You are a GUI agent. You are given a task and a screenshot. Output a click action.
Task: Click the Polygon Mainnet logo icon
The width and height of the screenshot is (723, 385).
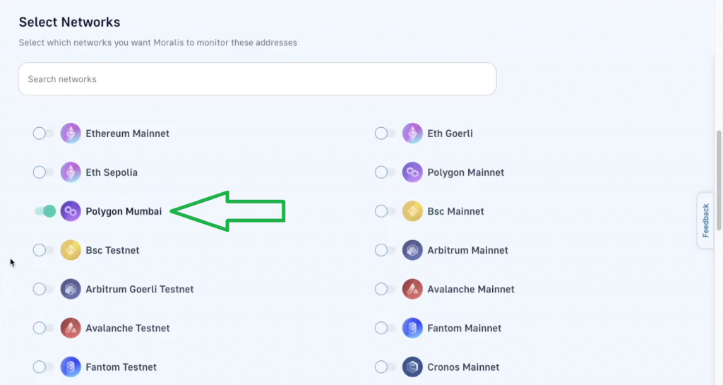tap(412, 172)
